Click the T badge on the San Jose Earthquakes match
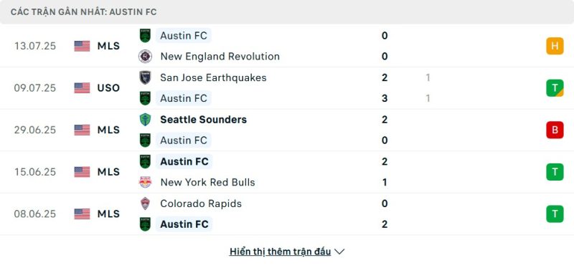The image size is (574, 268). pos(555,88)
